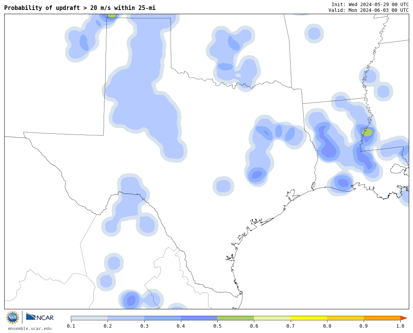Click the ensemble.ucar.edu text
The width and height of the screenshot is (413, 333).
(x=30, y=328)
